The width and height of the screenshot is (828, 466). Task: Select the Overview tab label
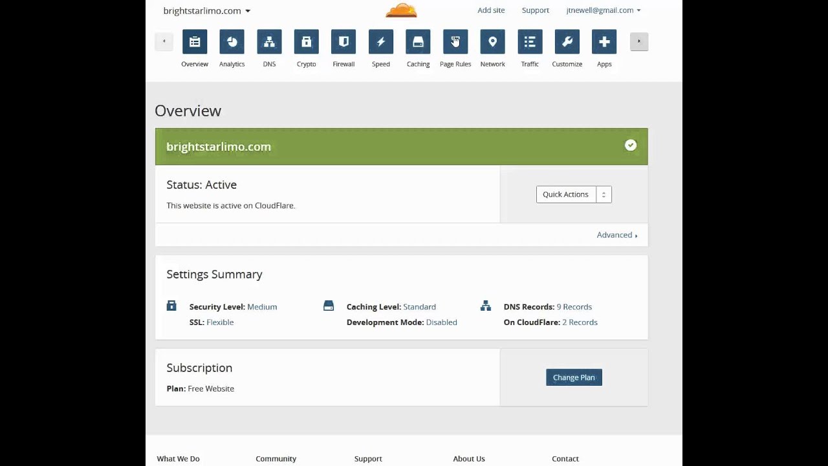(x=195, y=64)
